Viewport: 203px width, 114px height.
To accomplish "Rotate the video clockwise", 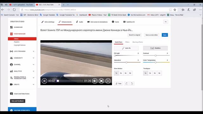I will click(x=127, y=84).
